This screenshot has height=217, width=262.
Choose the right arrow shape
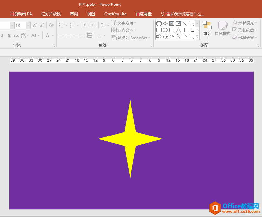pos(159,37)
